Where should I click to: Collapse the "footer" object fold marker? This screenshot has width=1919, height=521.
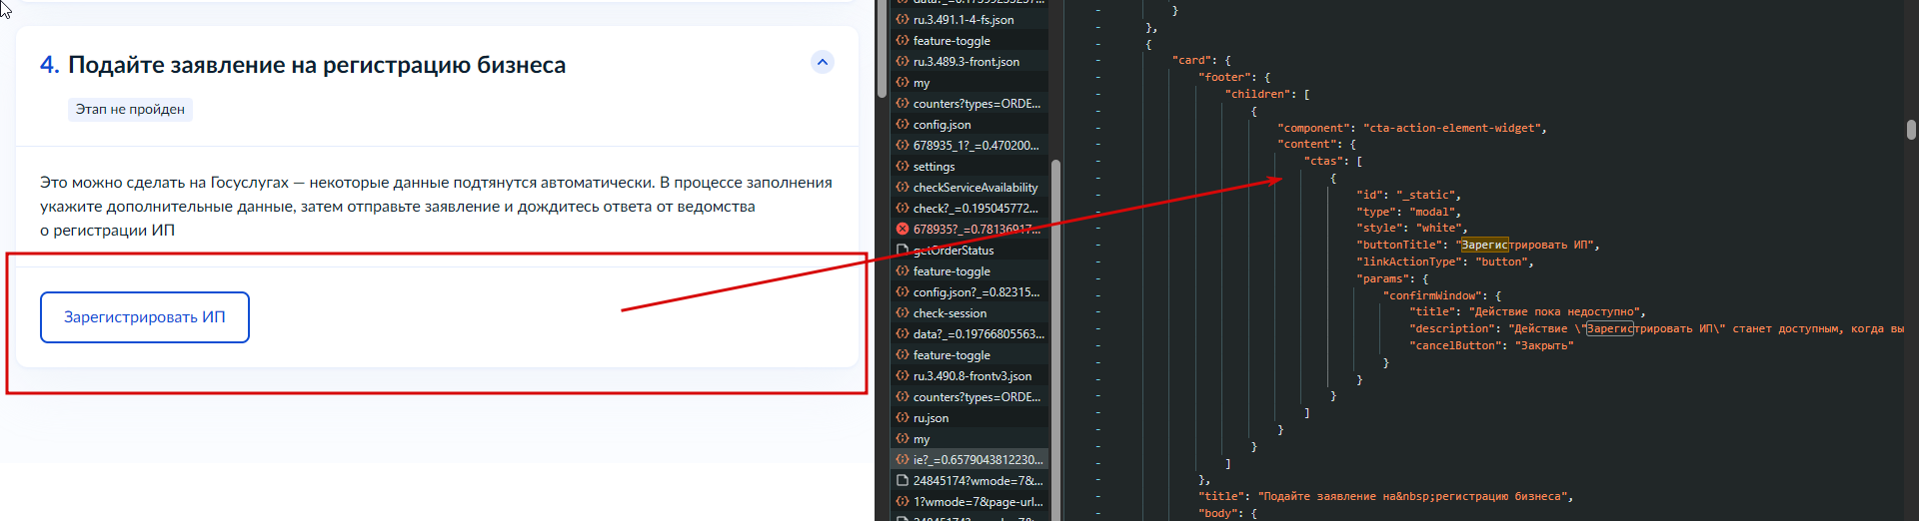(x=1098, y=78)
